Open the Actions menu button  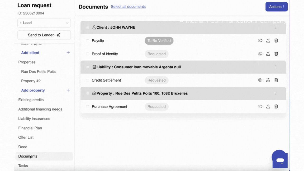tap(277, 7)
